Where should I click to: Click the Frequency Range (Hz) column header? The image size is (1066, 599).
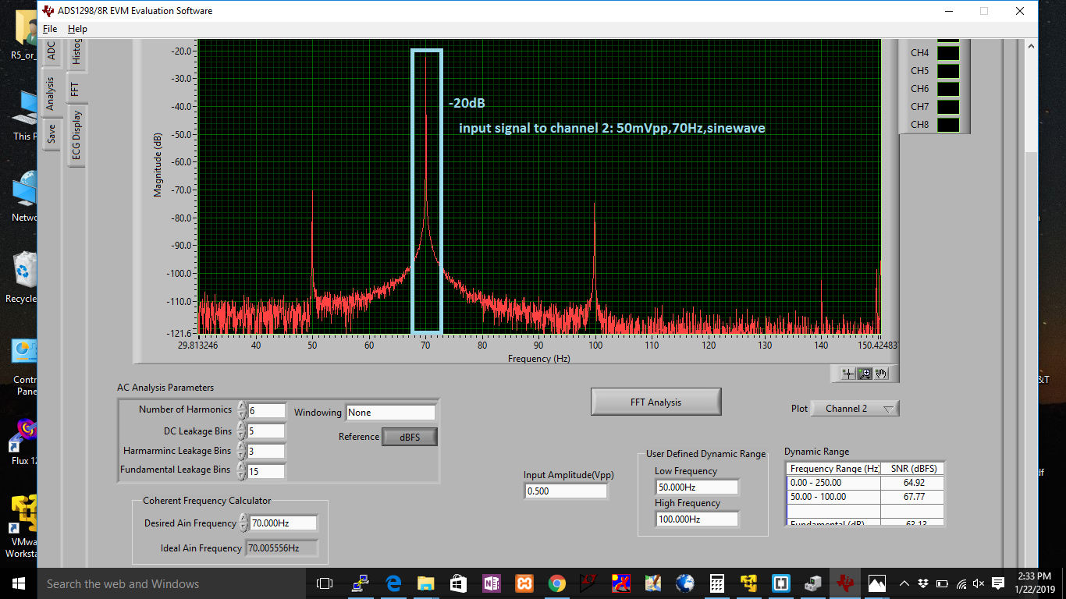click(833, 469)
